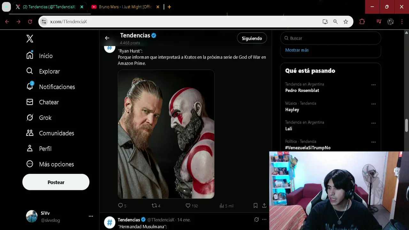
Task: Close the Tendencias X tab
Action: click(81, 7)
